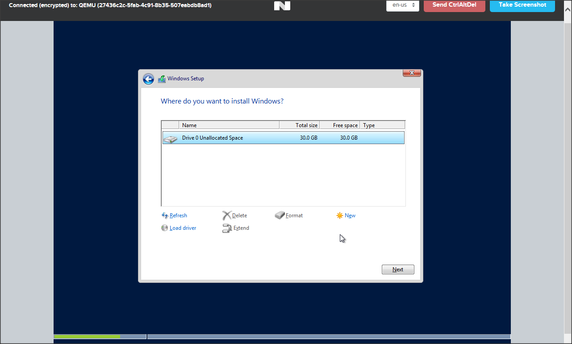The width and height of the screenshot is (572, 344).
Task: Click the Delete X icon
Action: click(227, 216)
